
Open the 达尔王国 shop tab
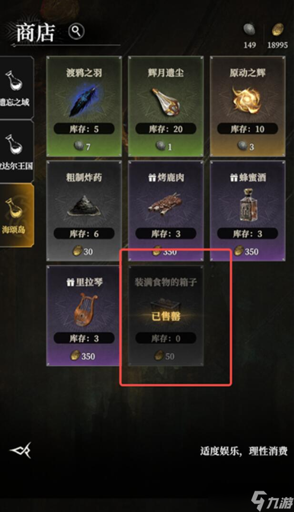pyautogui.click(x=16, y=151)
